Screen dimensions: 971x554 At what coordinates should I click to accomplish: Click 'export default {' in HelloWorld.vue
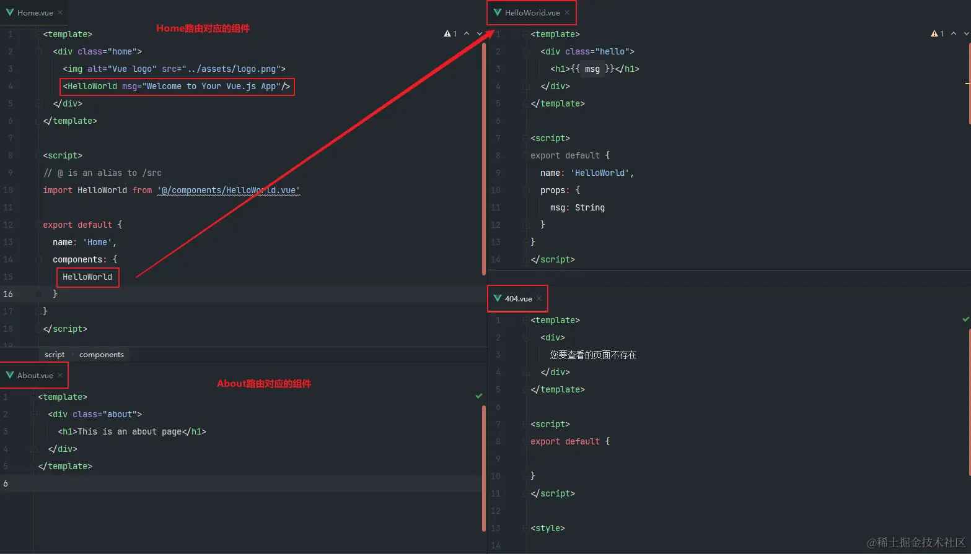click(570, 155)
